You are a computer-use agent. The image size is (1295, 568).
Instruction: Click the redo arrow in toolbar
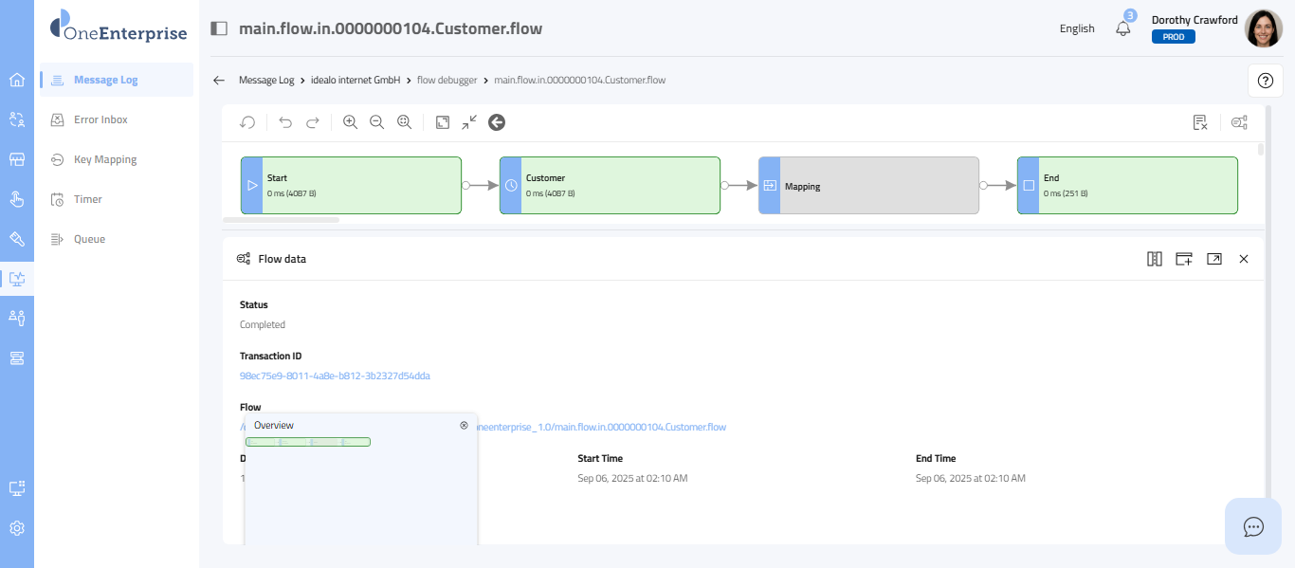coord(312,122)
